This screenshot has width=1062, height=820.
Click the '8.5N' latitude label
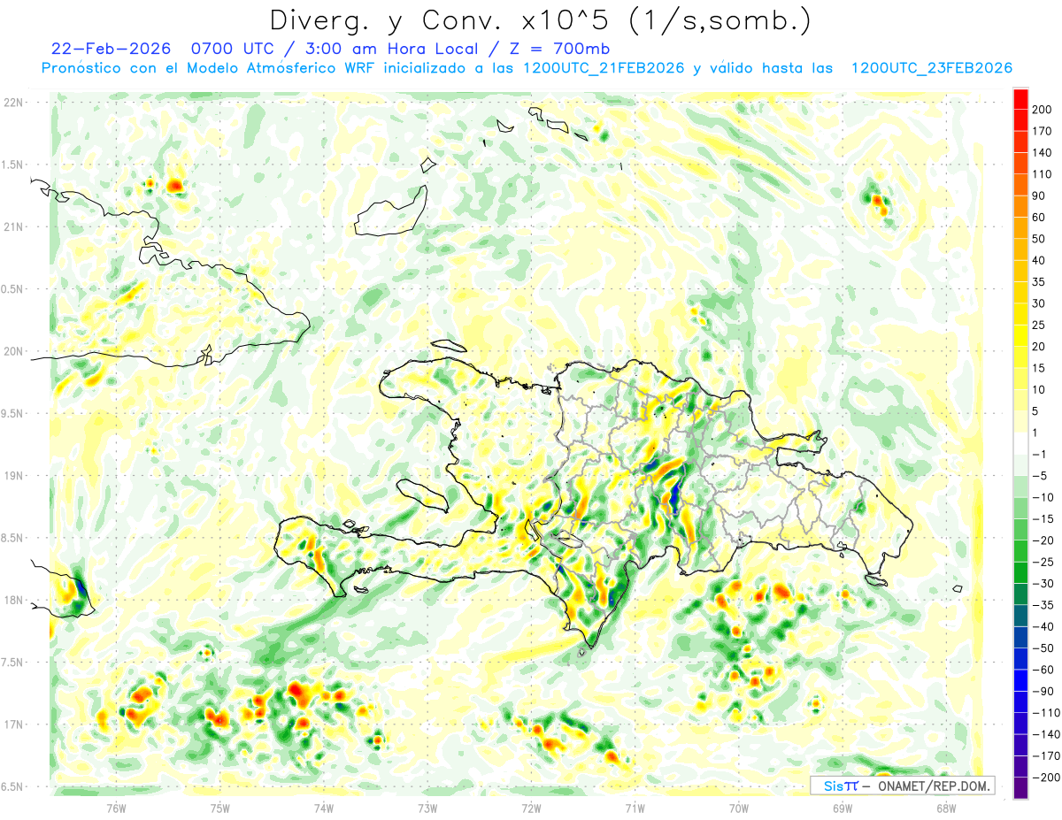coord(13,538)
